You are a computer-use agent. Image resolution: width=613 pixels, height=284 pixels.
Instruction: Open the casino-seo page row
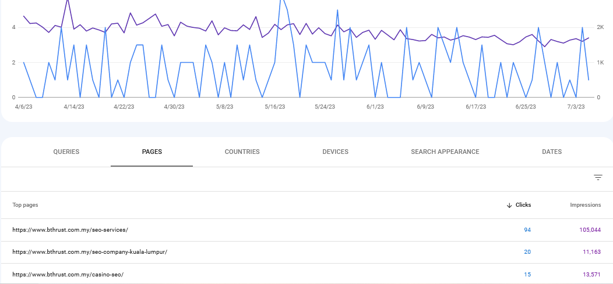(x=306, y=274)
